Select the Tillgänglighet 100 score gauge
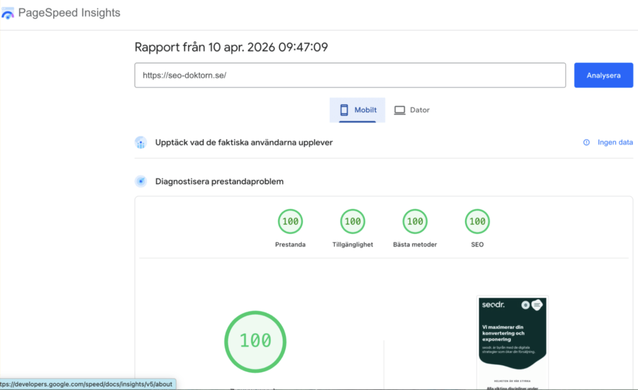This screenshot has height=390, width=638. 353,221
